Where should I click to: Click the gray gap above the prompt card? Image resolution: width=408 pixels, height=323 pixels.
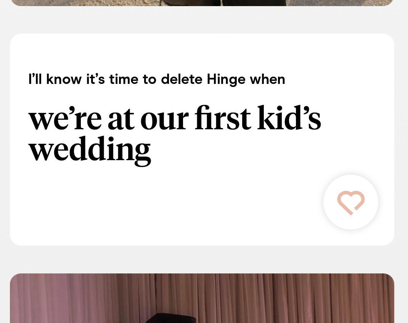[x=202, y=20]
